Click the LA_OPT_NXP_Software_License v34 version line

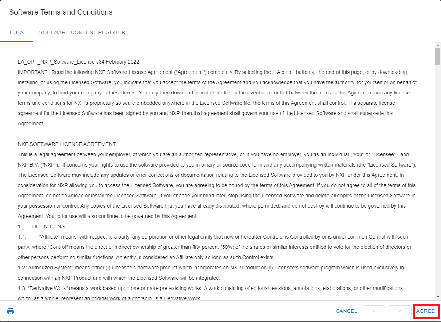(79, 62)
